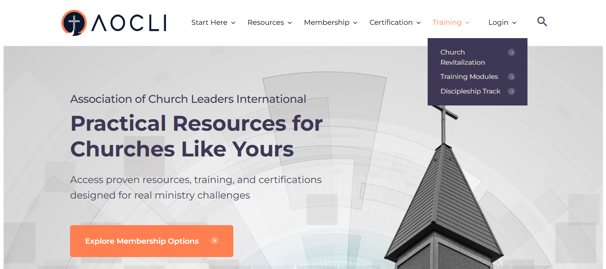Click Association of Church Leaders International text

[188, 99]
